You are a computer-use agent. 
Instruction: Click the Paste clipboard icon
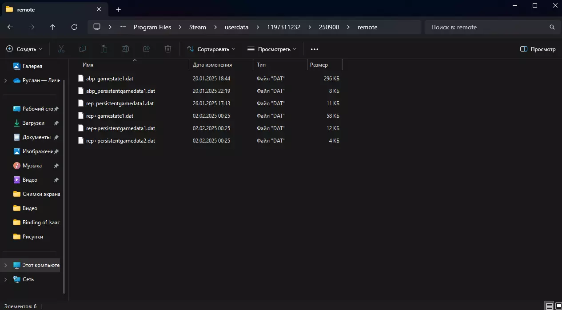pos(104,49)
